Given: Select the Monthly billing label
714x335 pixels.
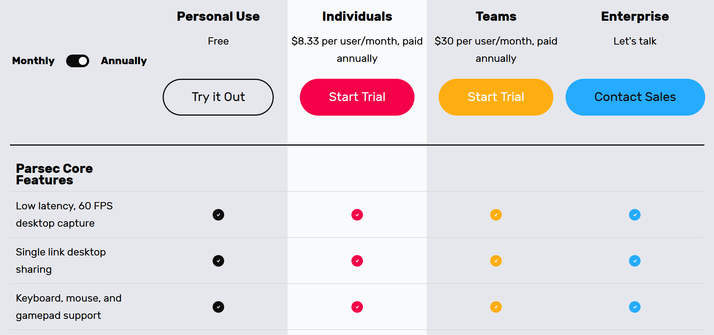Looking at the screenshot, I should (33, 61).
